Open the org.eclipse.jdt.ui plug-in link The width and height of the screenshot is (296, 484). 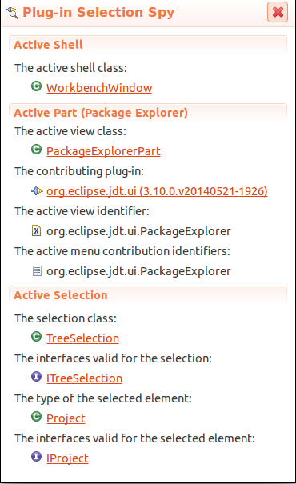[x=157, y=191]
